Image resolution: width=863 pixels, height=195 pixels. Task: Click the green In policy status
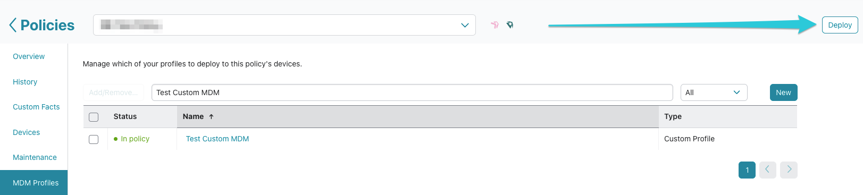131,139
